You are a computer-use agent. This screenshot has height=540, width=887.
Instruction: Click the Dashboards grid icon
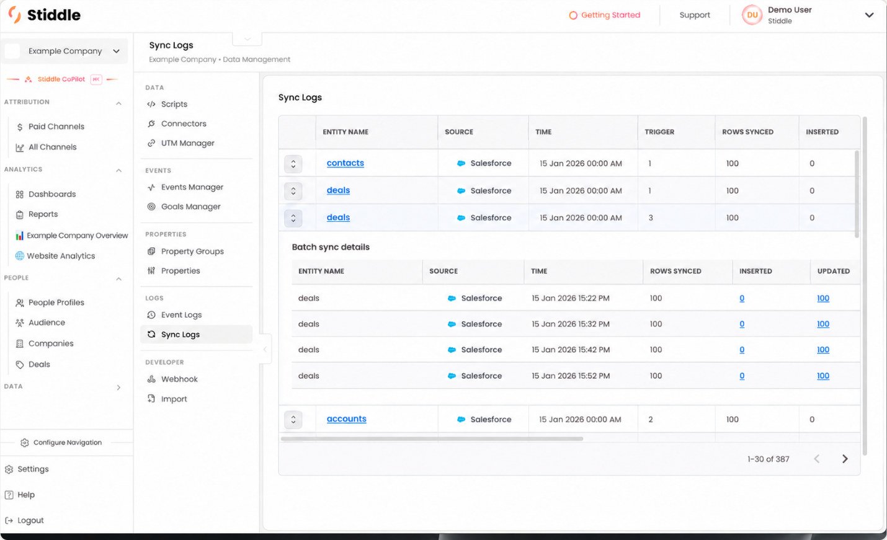pyautogui.click(x=20, y=195)
